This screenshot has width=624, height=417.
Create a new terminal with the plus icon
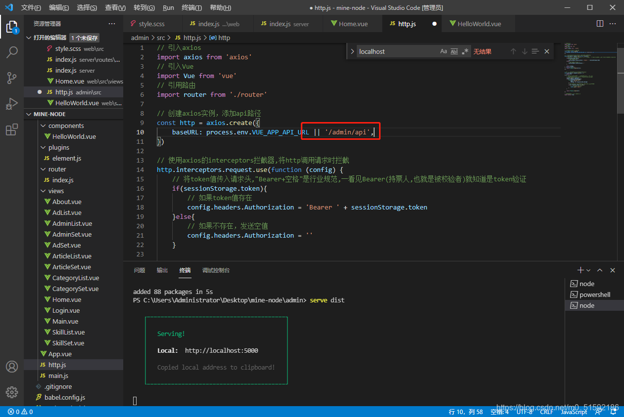(x=580, y=270)
